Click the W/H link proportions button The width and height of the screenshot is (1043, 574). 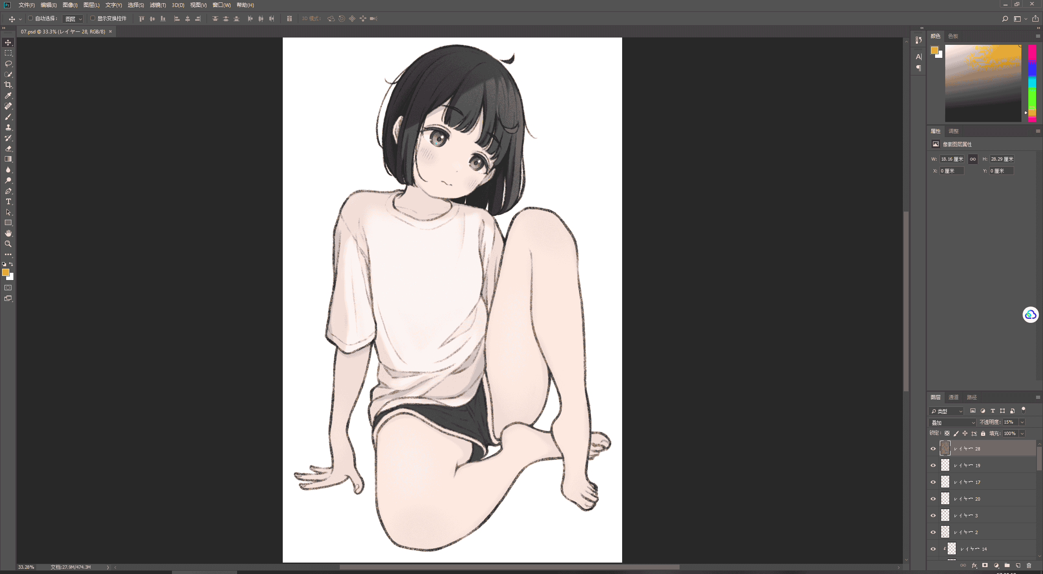point(973,159)
